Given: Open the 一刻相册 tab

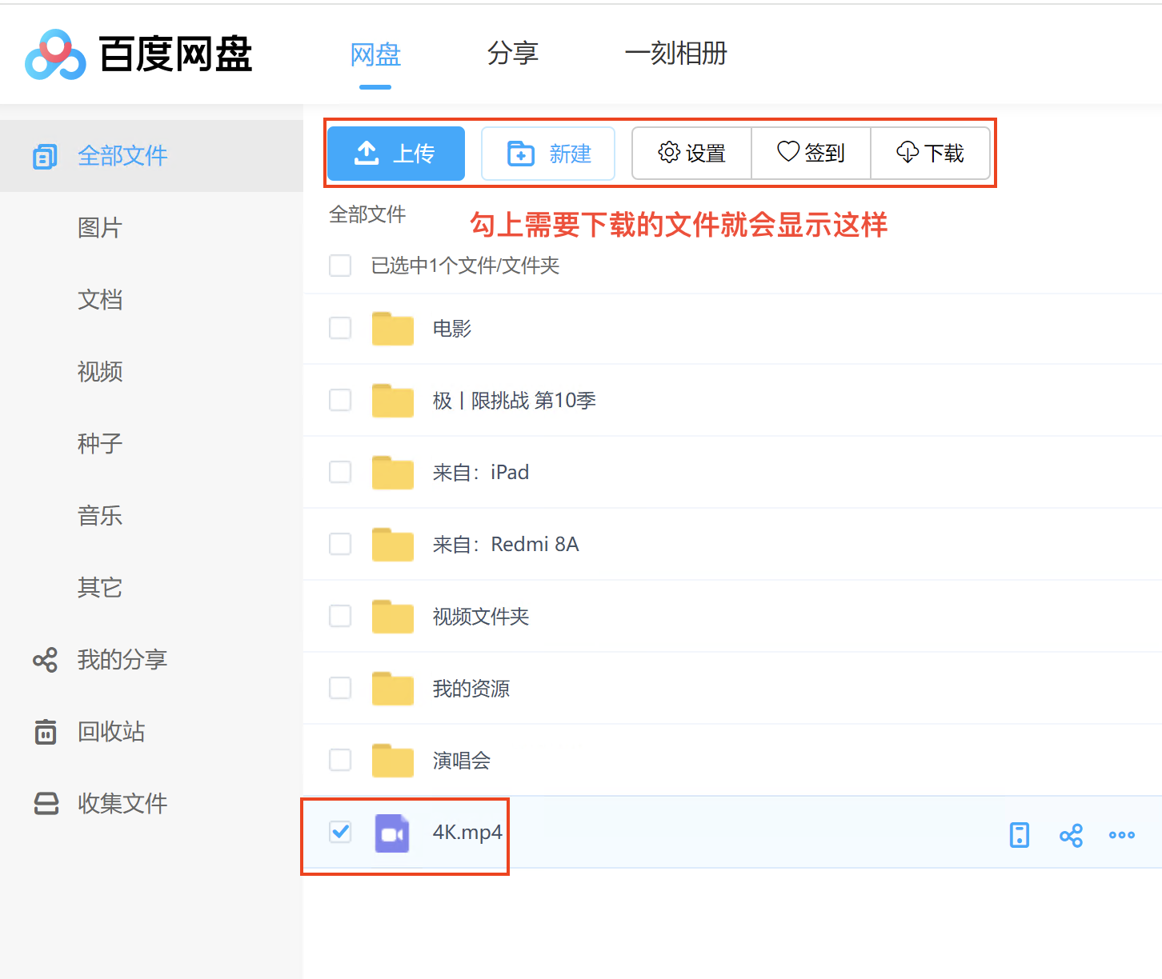Looking at the screenshot, I should coord(676,54).
